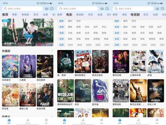Image resolution: width=166 pixels, height=125 pixels.
Task: Open downloads icon on the 电视剧 screen
Action: point(157,9)
